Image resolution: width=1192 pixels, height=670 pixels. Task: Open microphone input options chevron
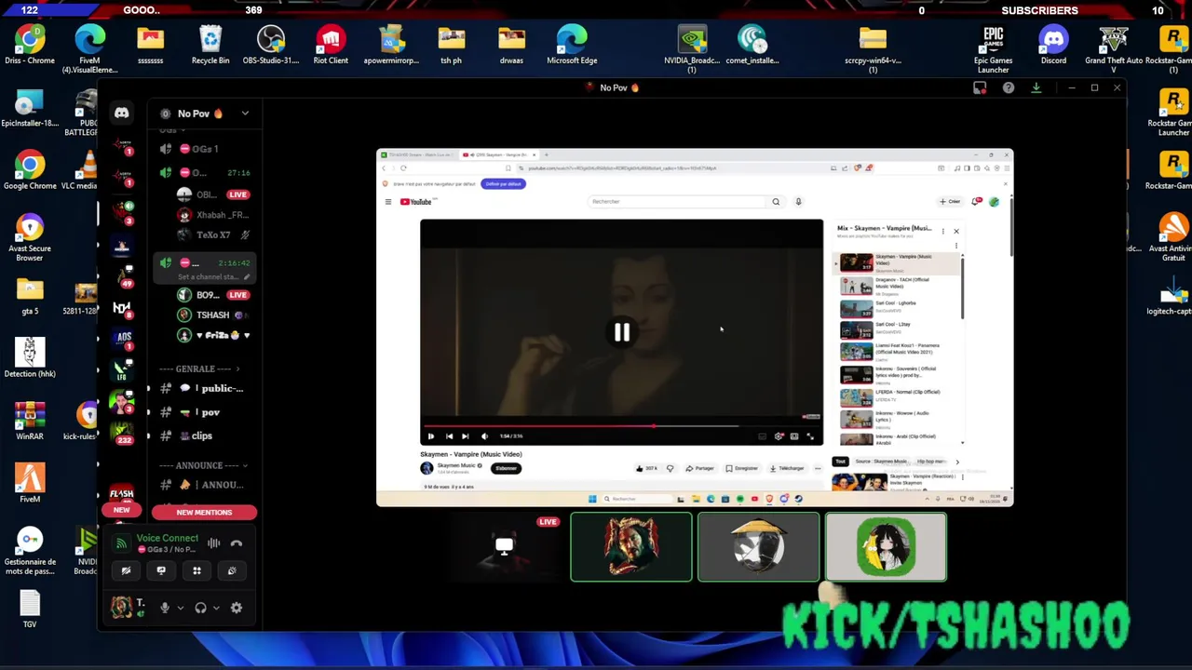[x=181, y=608]
